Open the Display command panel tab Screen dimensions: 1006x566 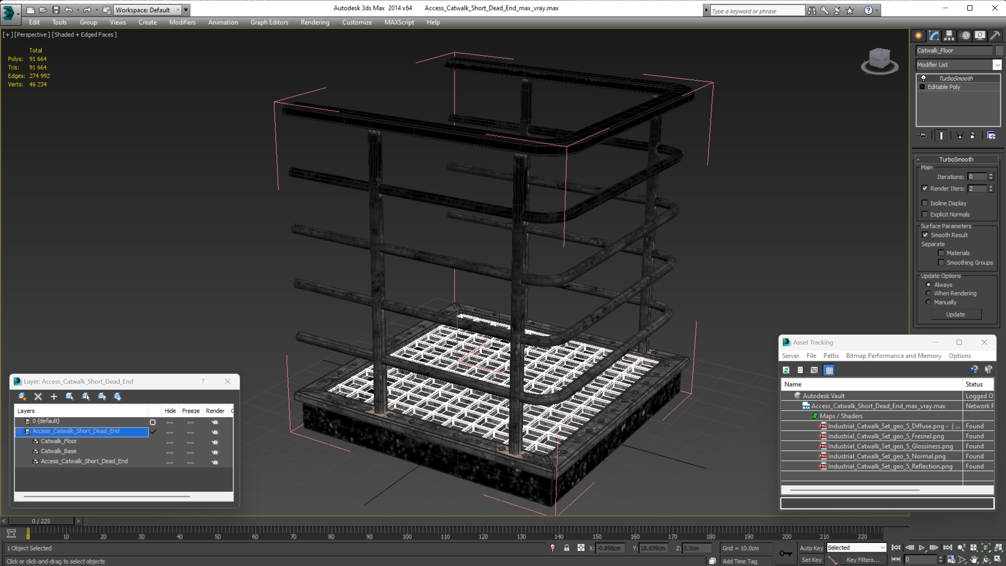pyautogui.click(x=980, y=36)
